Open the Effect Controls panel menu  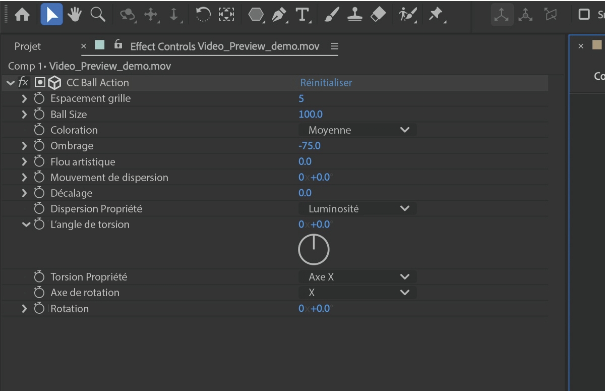(334, 46)
